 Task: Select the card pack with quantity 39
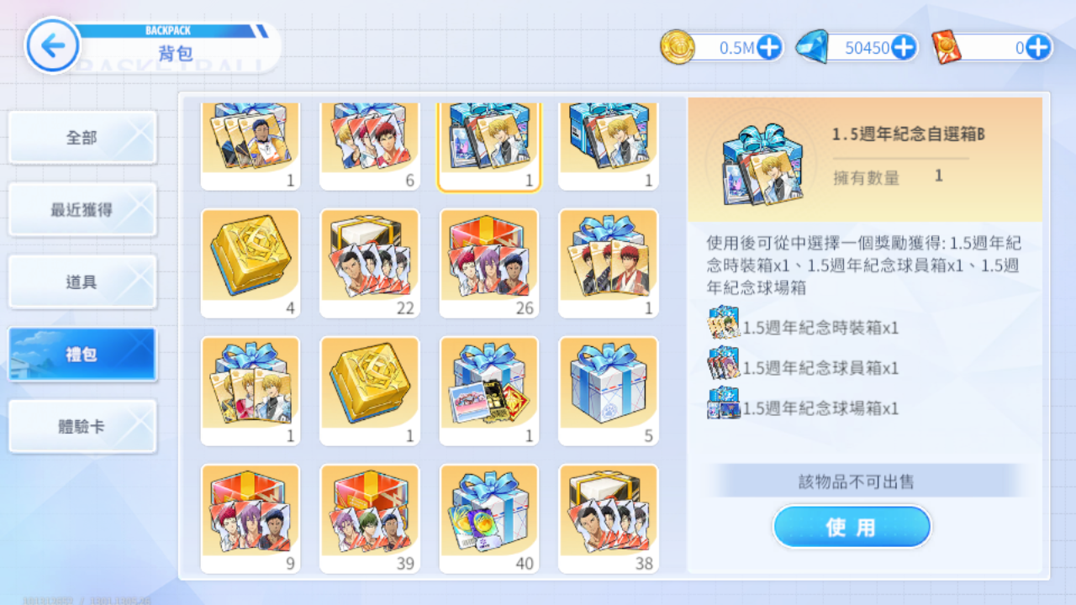(370, 518)
